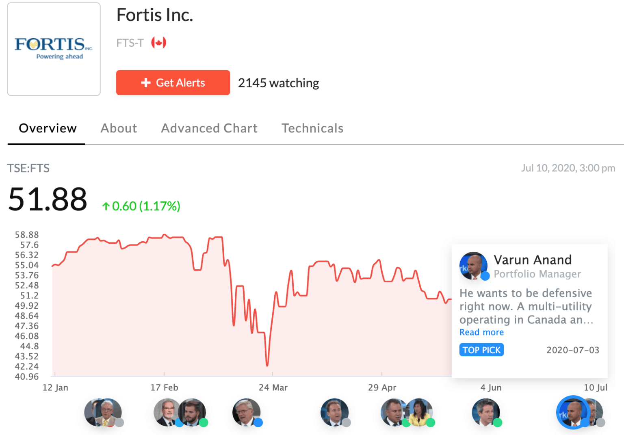Click the expert avatar near the 4 Jun label
624x435 pixels.
(486, 412)
